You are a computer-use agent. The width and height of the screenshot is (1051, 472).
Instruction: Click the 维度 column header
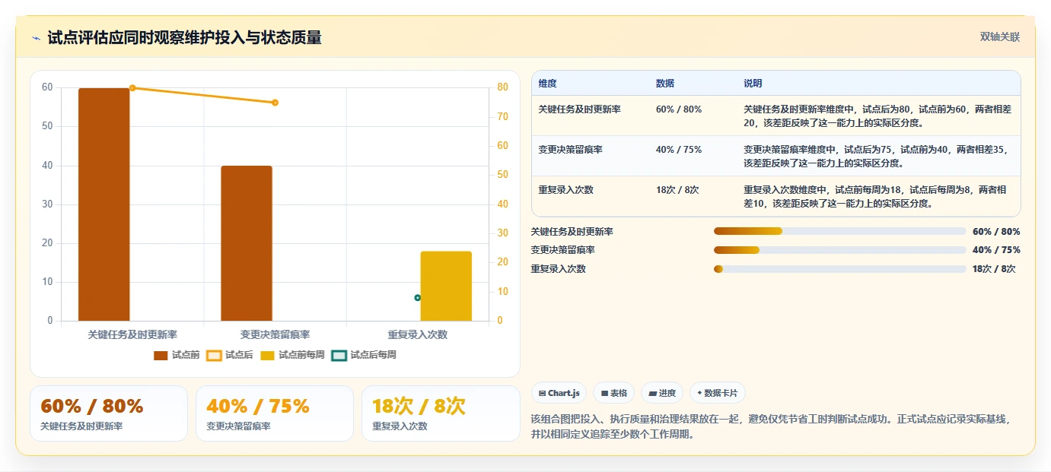547,84
